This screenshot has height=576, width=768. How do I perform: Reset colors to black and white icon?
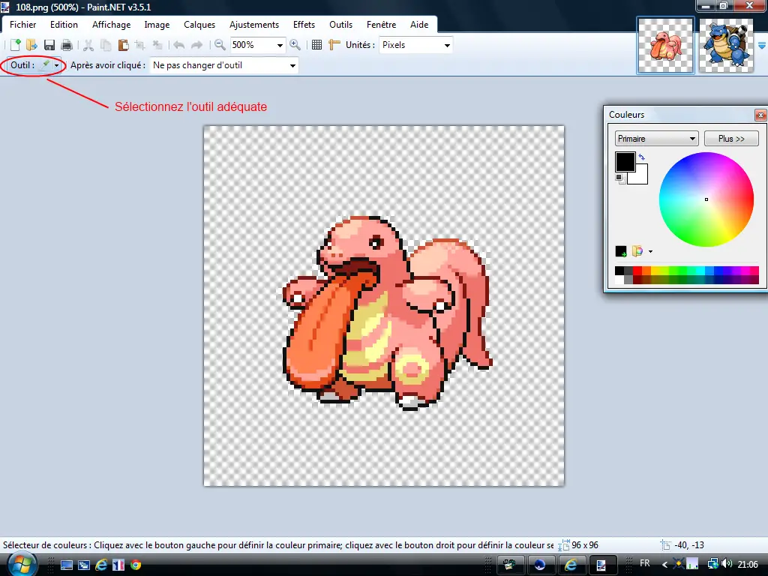point(620,179)
